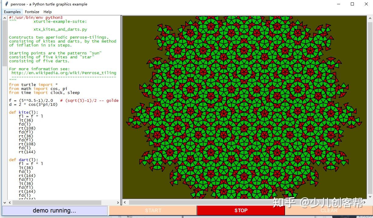The height and width of the screenshot is (218, 373).
Task: Click the code pane scroll-right arrow
Action: tap(118, 202)
